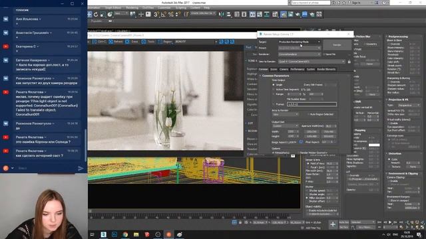Open the Help menu
Viewport: 426px width, 239px height.
[x=207, y=8]
